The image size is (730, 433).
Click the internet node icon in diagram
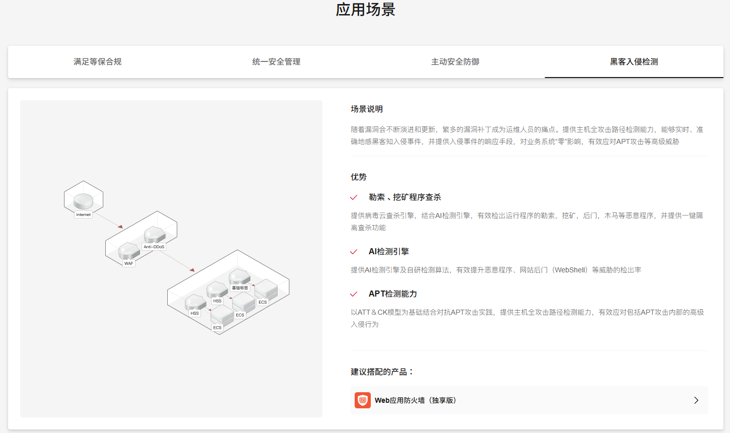pos(83,201)
